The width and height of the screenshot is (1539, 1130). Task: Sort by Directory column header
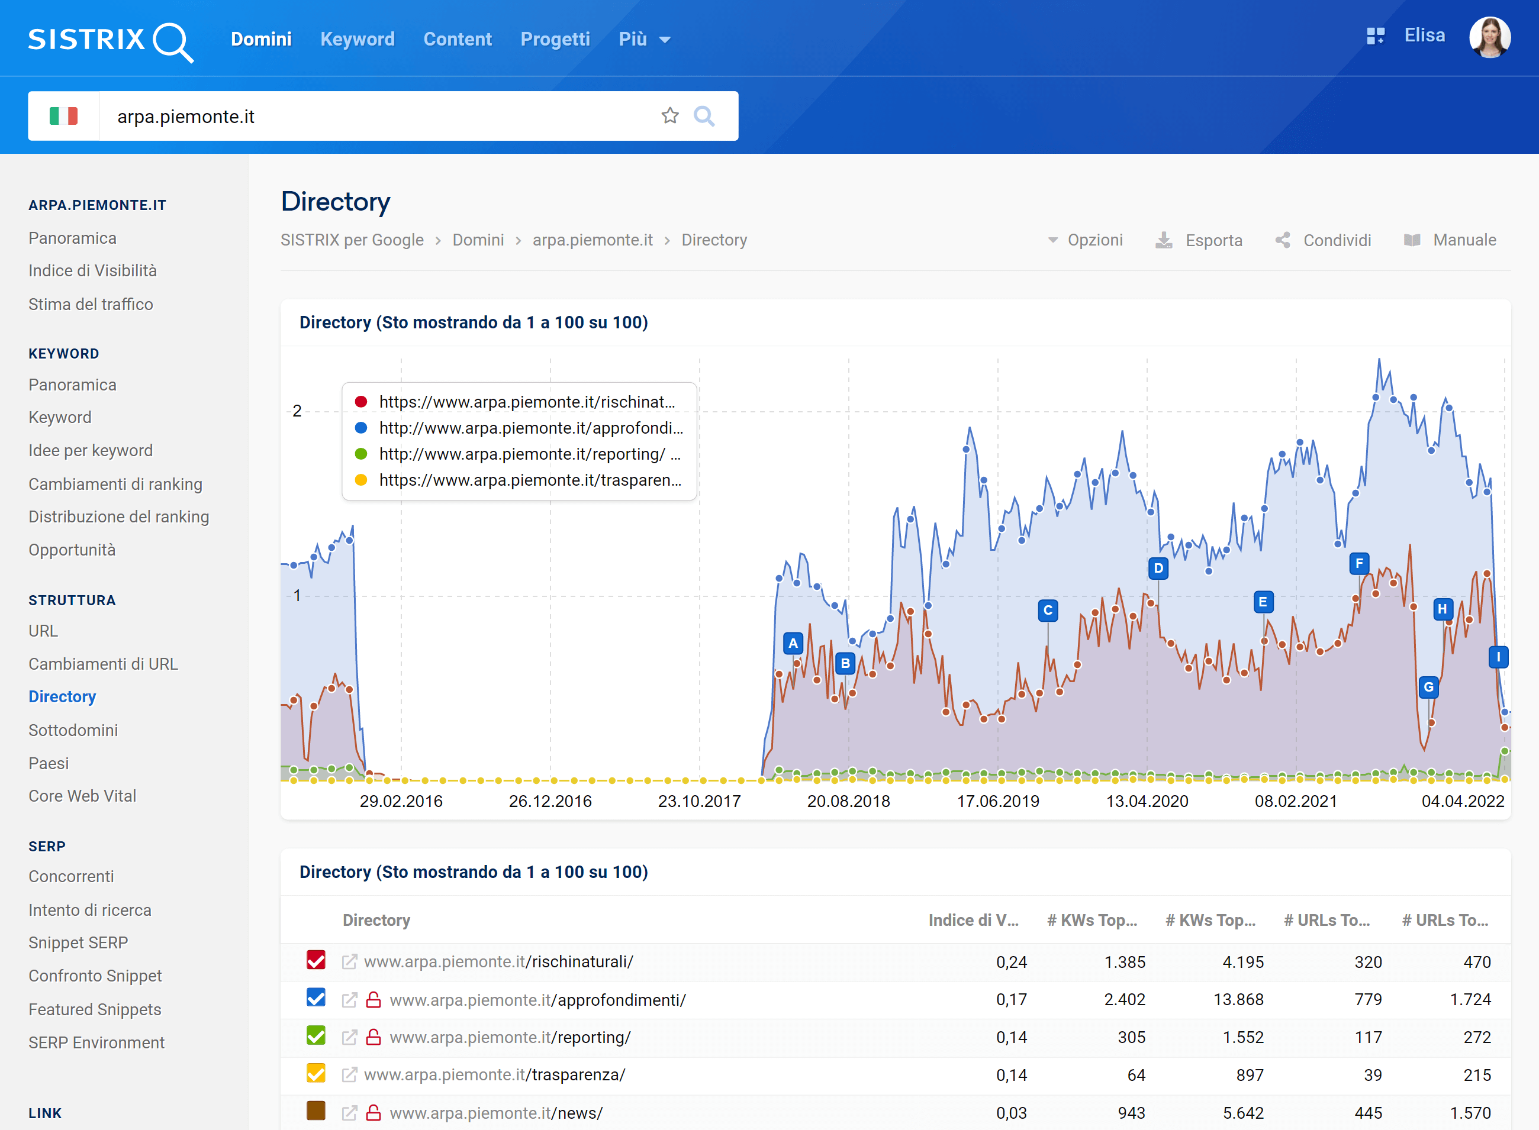[376, 920]
